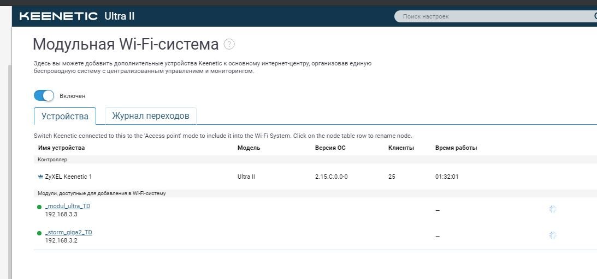
Task: Focus the Поиск настроек search field
Action: point(495,16)
